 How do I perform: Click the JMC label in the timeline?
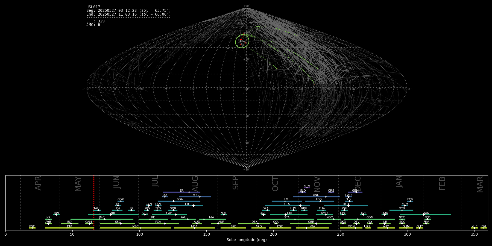coord(102,218)
